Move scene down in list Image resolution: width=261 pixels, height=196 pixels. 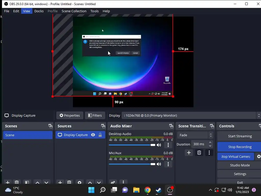(46, 182)
